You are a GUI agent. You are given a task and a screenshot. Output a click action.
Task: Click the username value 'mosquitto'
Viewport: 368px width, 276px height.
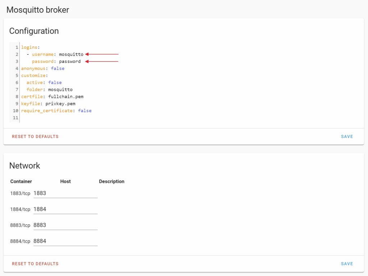(x=71, y=54)
